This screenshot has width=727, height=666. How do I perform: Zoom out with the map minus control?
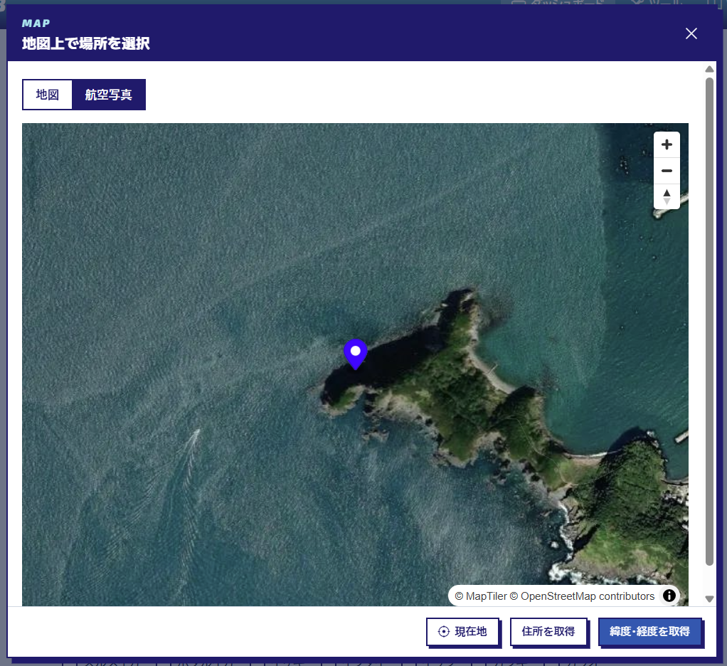click(x=667, y=171)
